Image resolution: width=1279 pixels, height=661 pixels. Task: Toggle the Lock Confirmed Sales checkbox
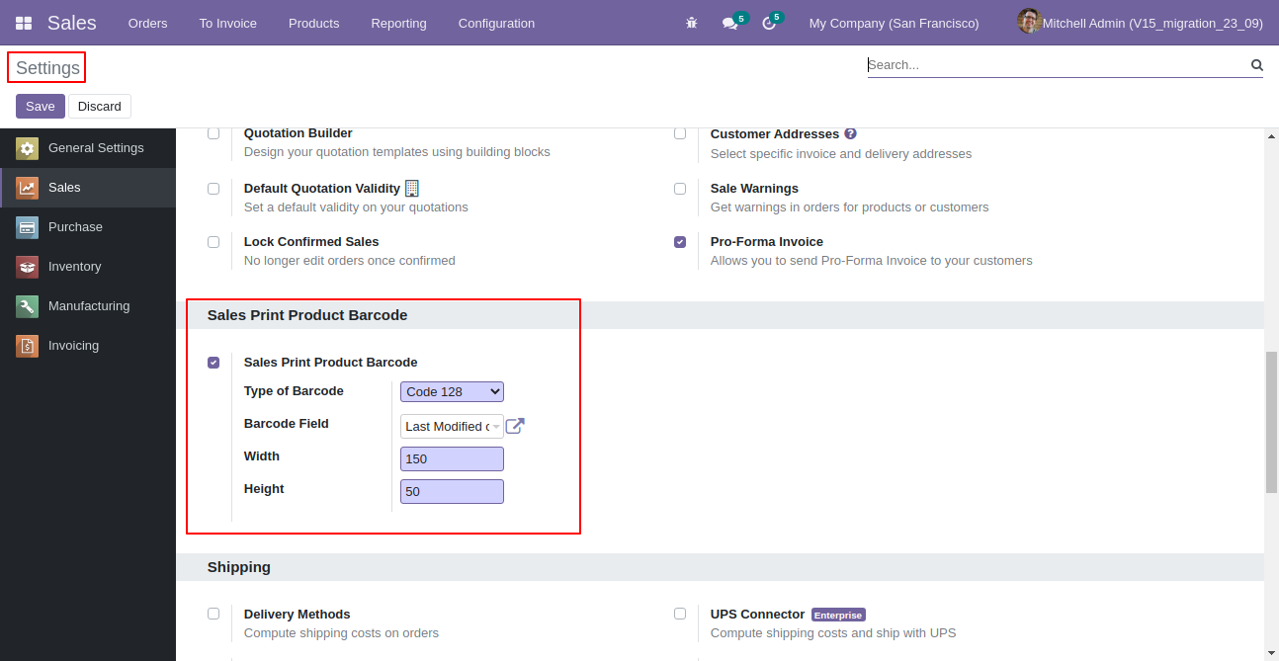point(213,242)
